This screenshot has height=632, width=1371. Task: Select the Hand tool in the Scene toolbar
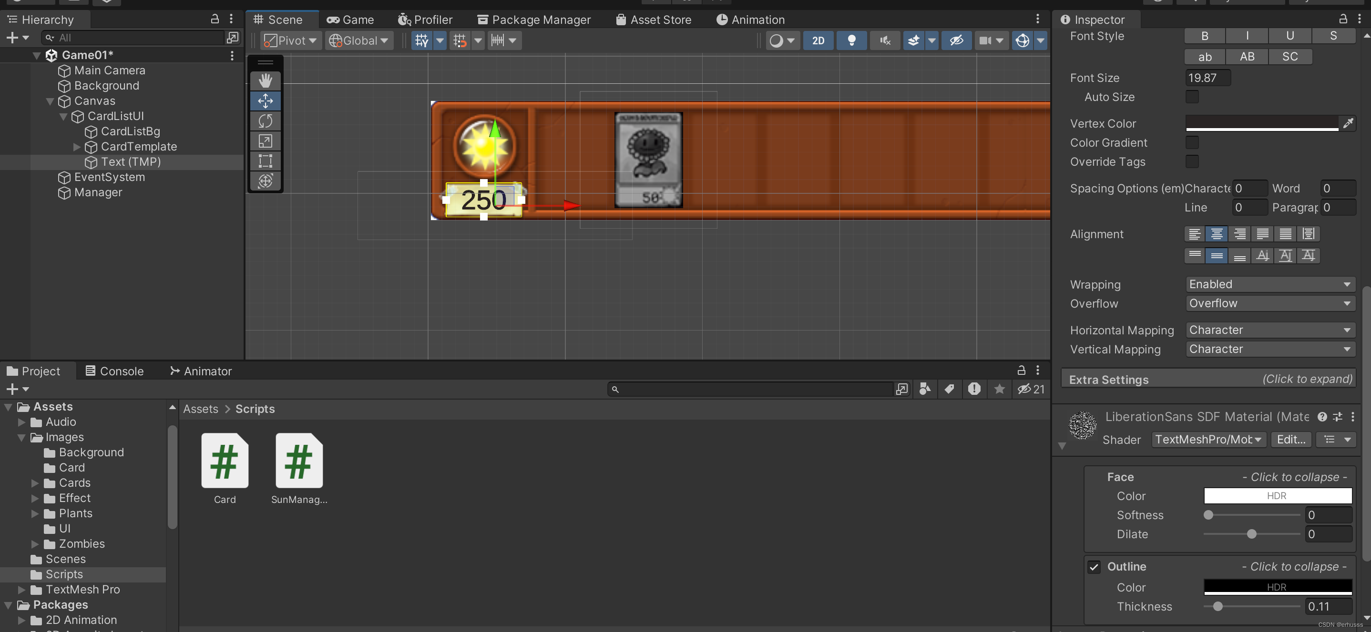[x=265, y=81]
